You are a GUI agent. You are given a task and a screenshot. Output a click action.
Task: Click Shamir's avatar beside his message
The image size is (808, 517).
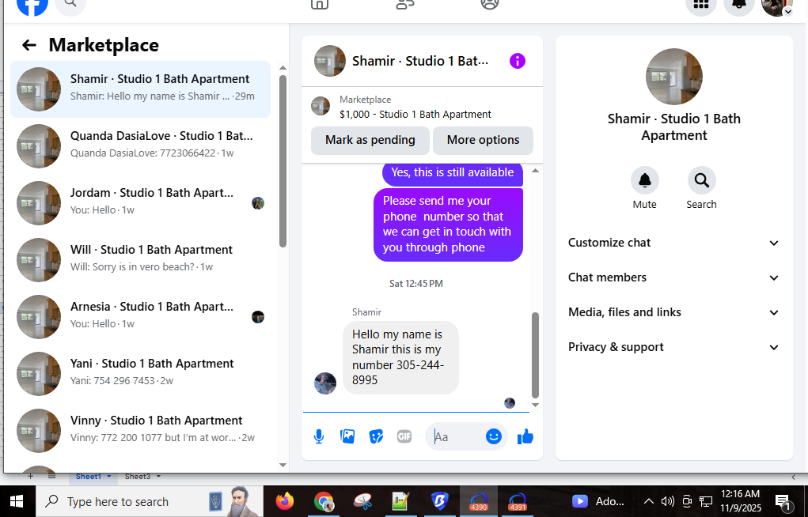[325, 383]
